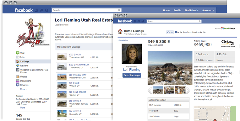240x121 pixels.
Task: Click the asking price $469,900
Action: (x=203, y=45)
